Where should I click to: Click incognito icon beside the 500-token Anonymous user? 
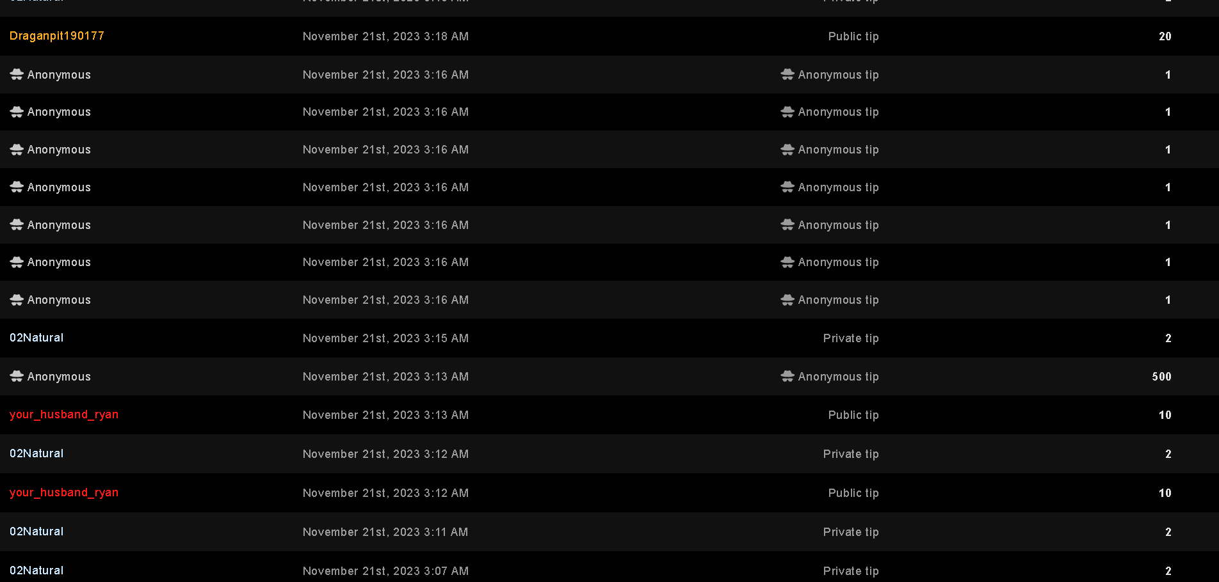click(x=17, y=376)
